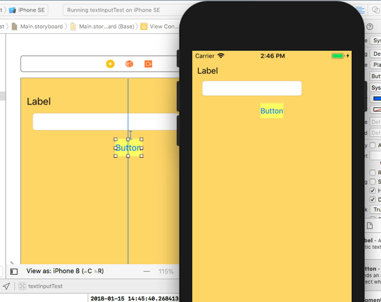
Task: Tap the battery indicator in simulator status bar
Action: (338, 56)
